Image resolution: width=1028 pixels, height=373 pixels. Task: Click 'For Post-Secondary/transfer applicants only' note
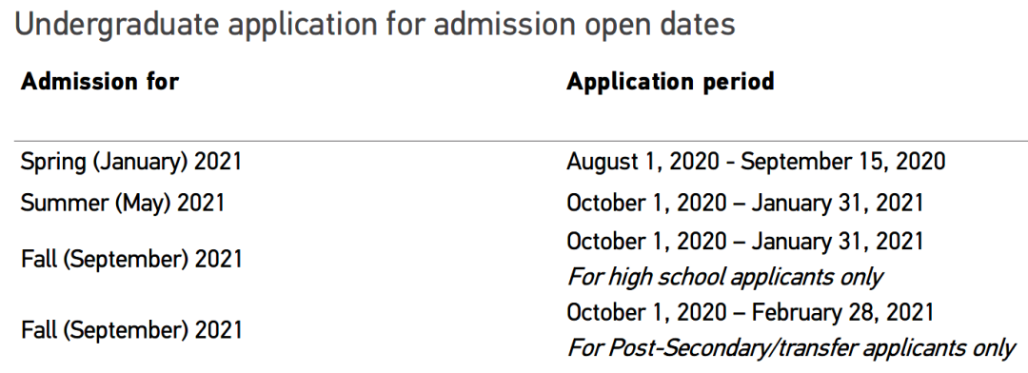click(x=792, y=347)
